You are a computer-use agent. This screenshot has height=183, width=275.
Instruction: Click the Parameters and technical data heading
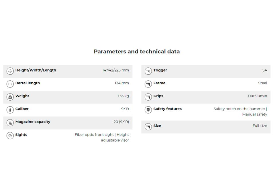pos(137,52)
